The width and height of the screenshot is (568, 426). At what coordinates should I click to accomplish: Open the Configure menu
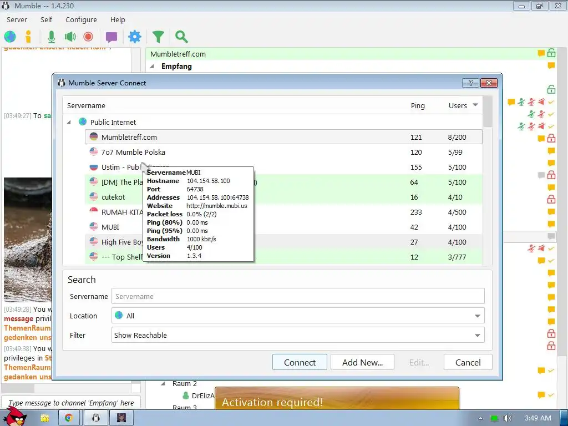(x=81, y=19)
